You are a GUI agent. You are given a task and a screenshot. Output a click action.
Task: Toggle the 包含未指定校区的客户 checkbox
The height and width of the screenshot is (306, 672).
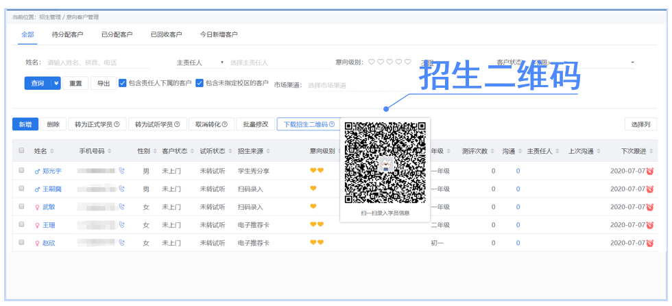(x=200, y=83)
